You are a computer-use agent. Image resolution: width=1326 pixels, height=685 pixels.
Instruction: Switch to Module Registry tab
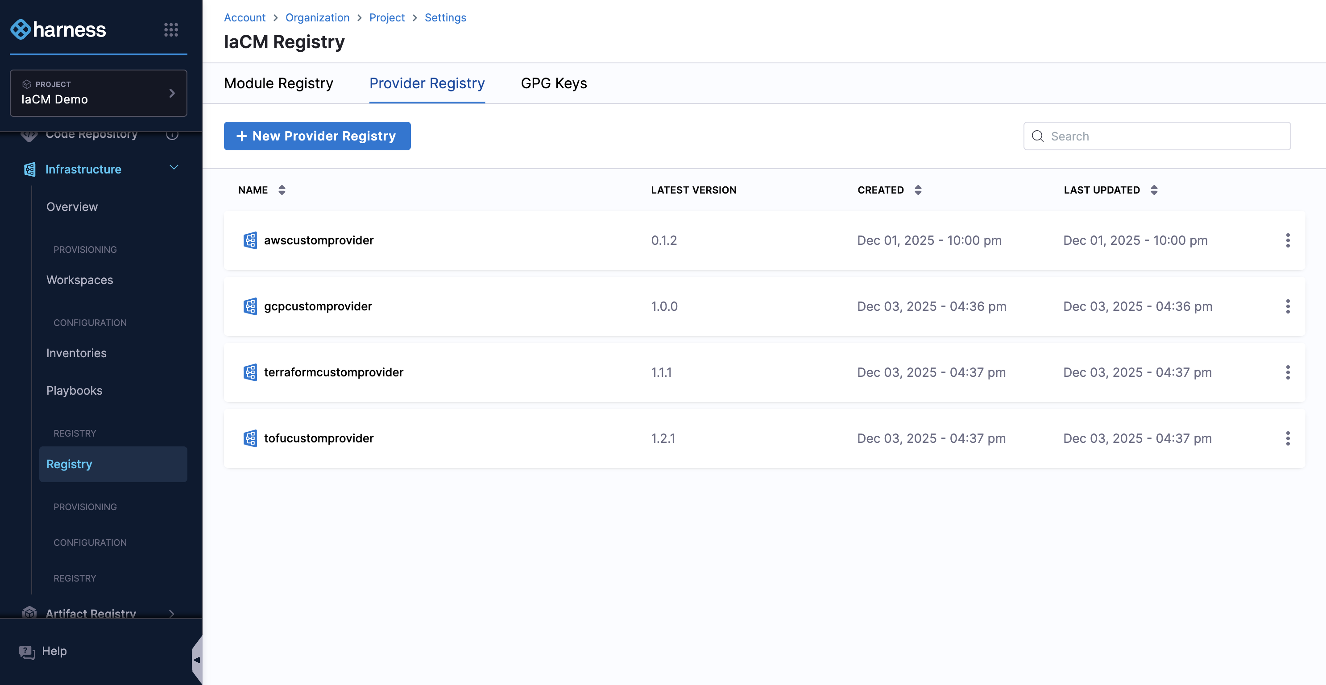tap(278, 83)
